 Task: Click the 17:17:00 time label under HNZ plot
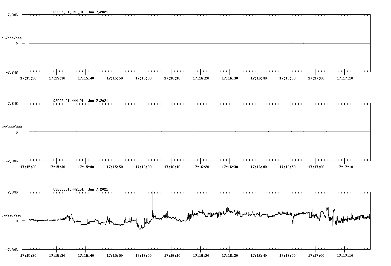316,256
